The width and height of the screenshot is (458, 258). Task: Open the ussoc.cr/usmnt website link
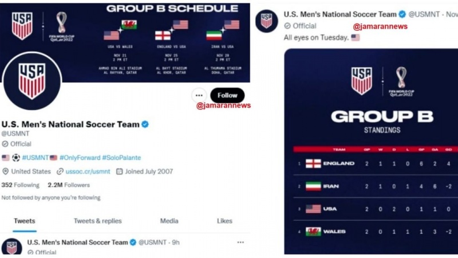pyautogui.click(x=88, y=171)
